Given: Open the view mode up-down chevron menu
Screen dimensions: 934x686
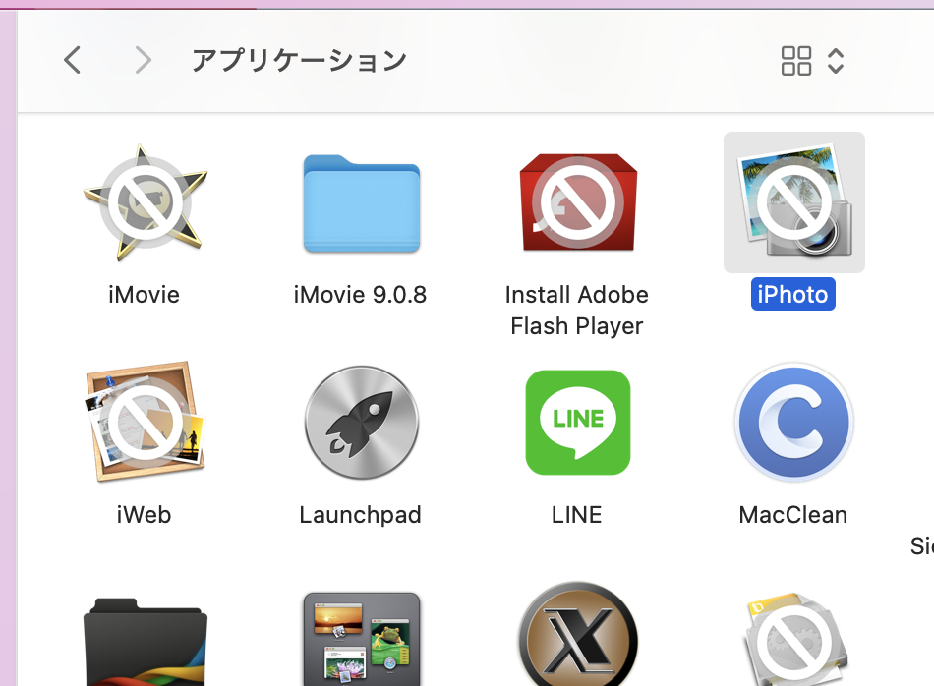Looking at the screenshot, I should 836,61.
